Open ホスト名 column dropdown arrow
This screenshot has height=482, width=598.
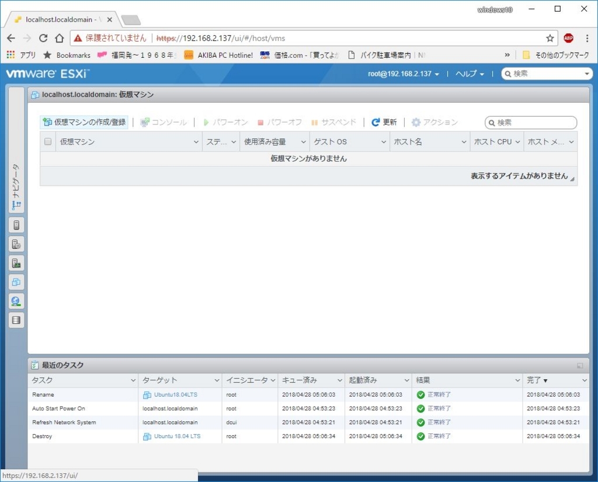[x=464, y=142]
